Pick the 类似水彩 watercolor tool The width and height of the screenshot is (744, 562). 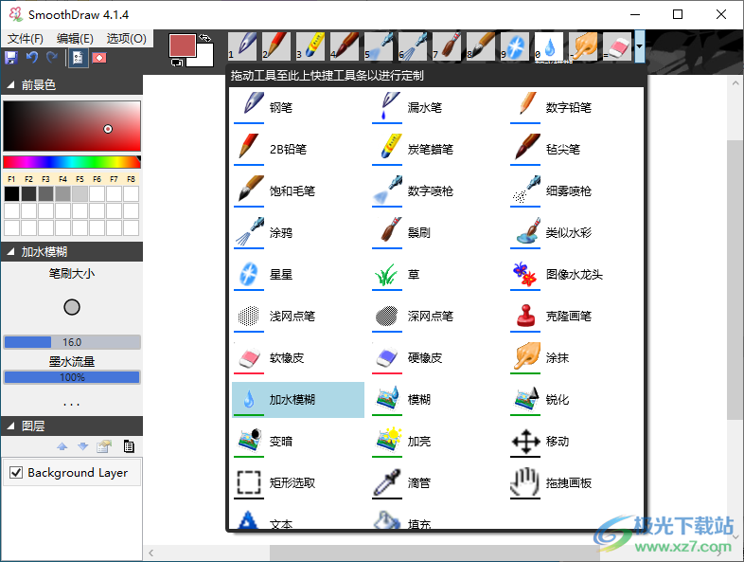coord(575,233)
